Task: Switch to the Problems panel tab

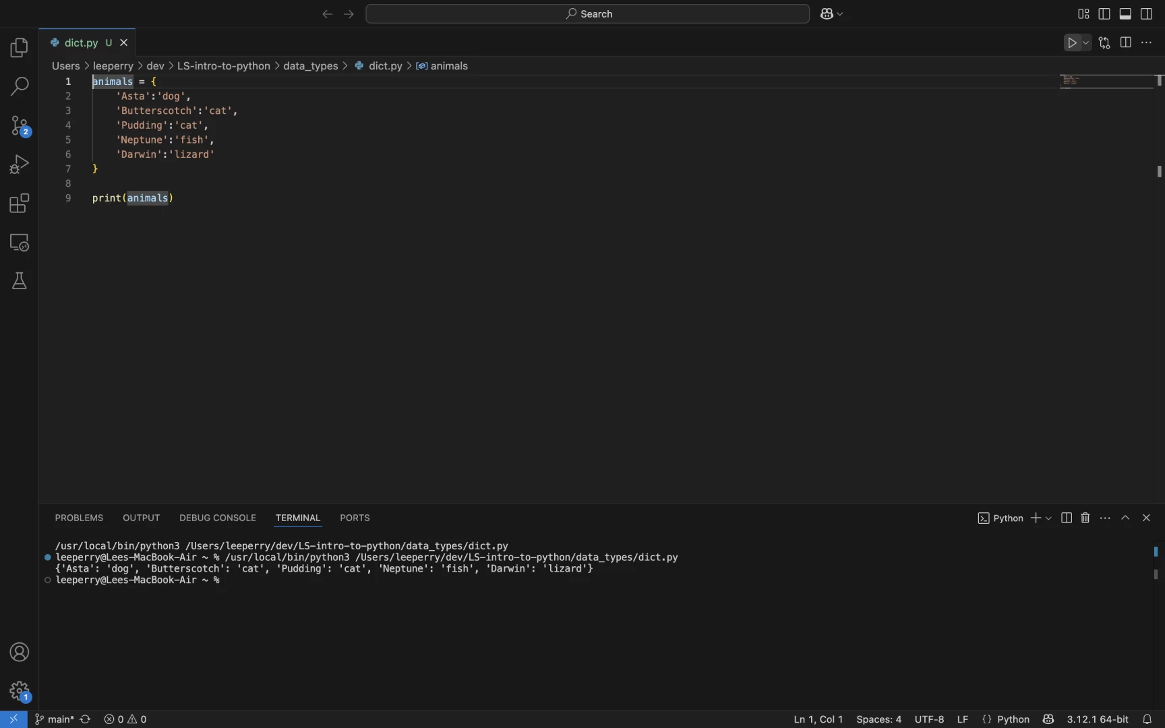Action: click(79, 518)
